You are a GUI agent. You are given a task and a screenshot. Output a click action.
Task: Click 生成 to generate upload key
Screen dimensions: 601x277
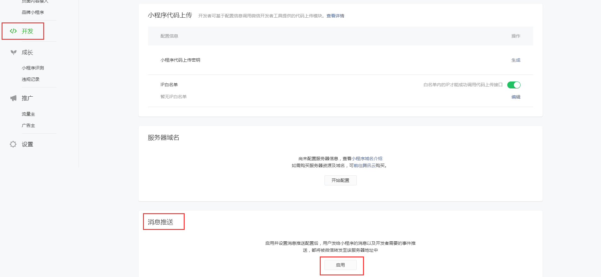tap(516, 60)
